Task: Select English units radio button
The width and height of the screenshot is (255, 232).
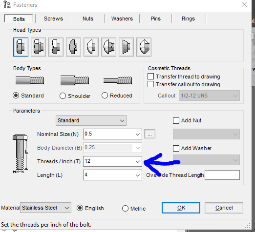Action: pyautogui.click(x=80, y=208)
